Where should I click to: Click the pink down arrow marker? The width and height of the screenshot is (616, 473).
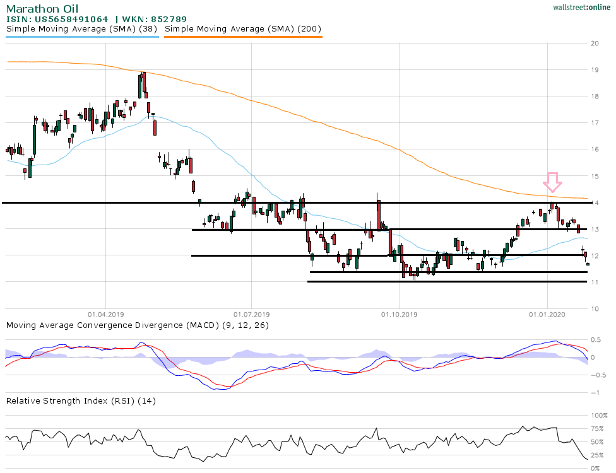click(553, 182)
